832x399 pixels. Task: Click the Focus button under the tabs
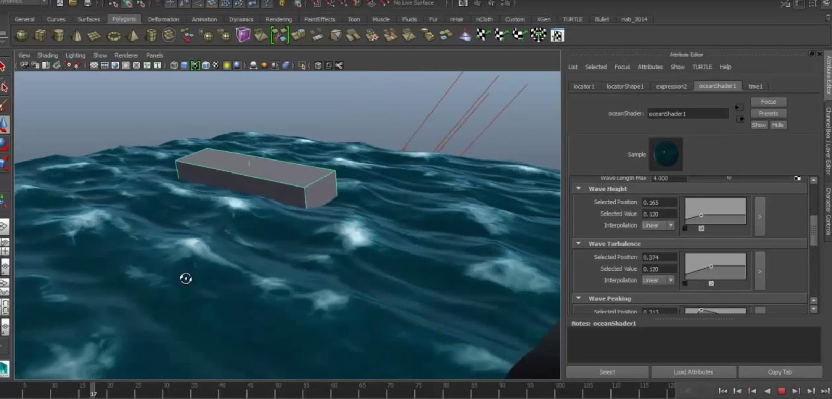(x=769, y=102)
